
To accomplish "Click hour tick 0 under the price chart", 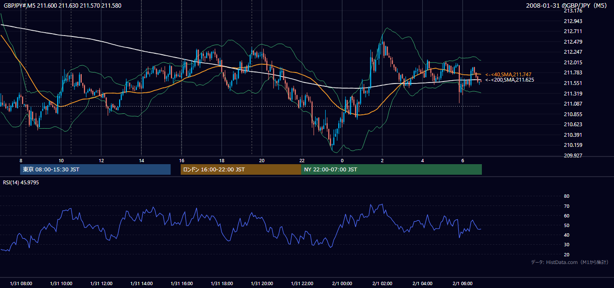I will click(342, 160).
